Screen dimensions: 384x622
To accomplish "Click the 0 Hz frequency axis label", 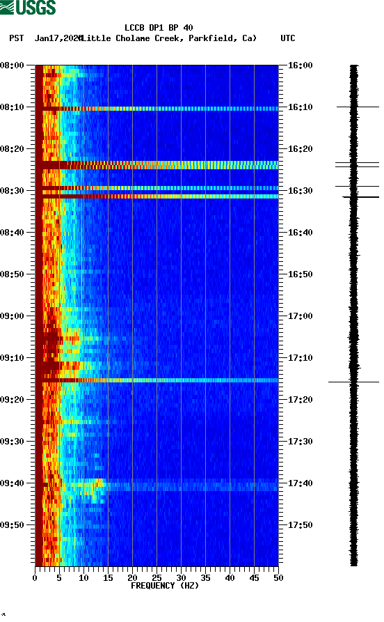I will [x=35, y=578].
